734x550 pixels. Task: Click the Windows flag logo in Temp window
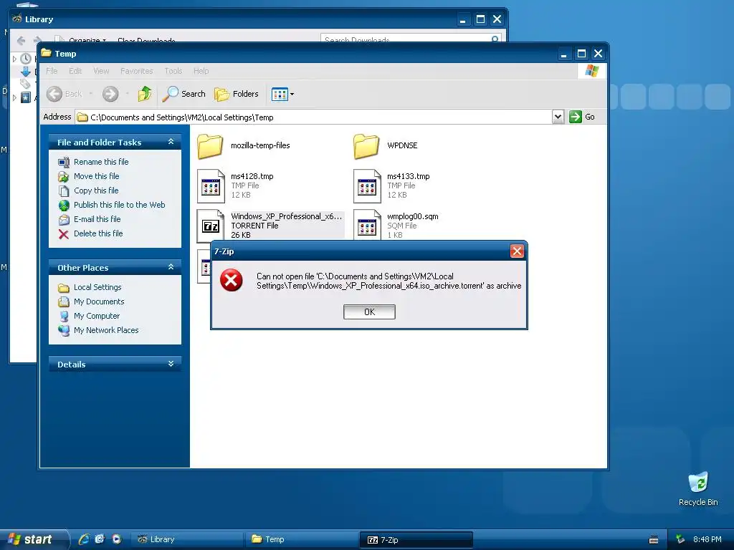click(591, 71)
